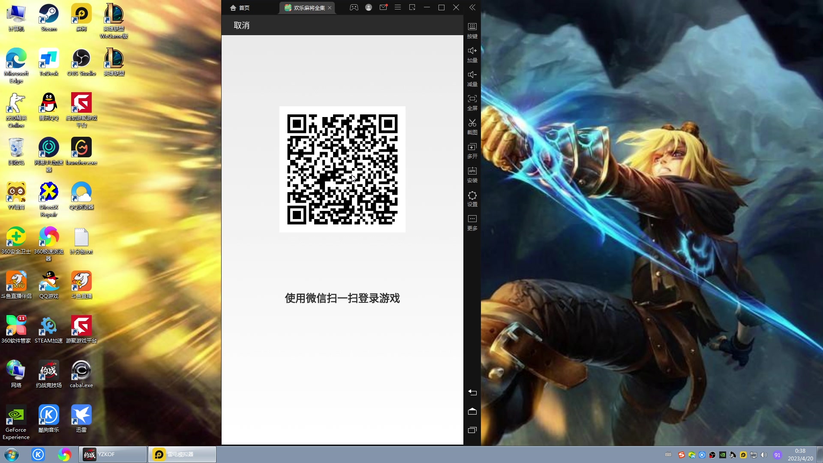The height and width of the screenshot is (463, 823).
Task: Open the user account icon in title bar
Action: click(x=369, y=7)
